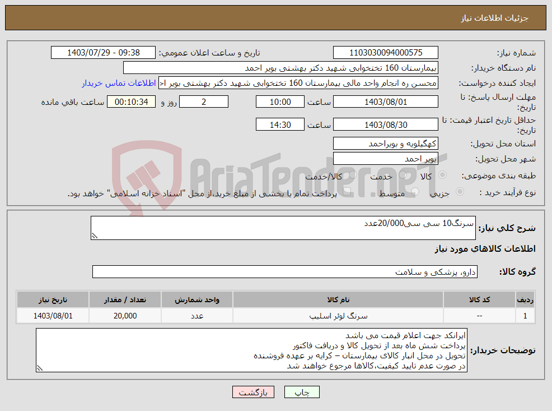Click the delivery city field بویر احمد
Image resolution: width=552 pixels, height=411 pixels.
pos(386,159)
